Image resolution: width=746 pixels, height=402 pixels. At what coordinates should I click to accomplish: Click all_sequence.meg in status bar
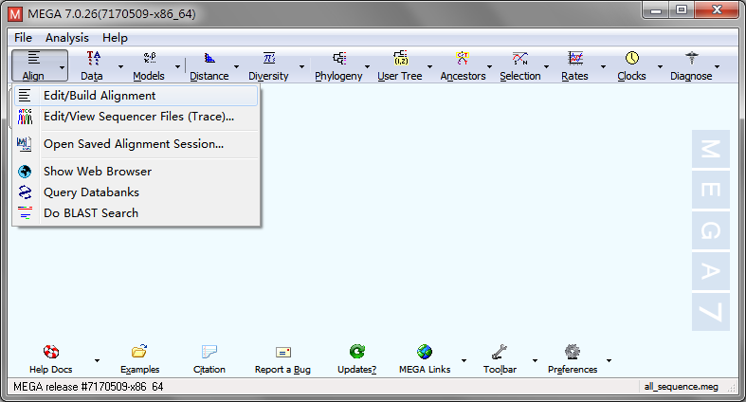(x=681, y=387)
